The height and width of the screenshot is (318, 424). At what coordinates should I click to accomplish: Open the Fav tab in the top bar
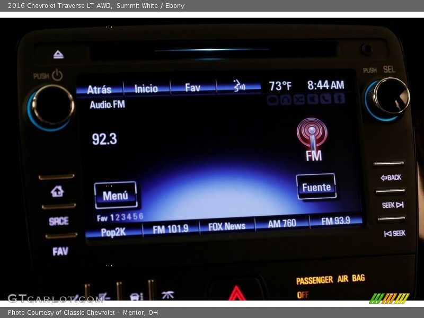pos(193,87)
